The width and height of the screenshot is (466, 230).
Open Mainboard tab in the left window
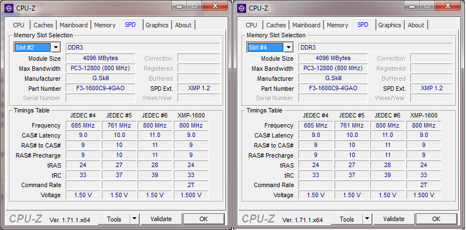(73, 25)
